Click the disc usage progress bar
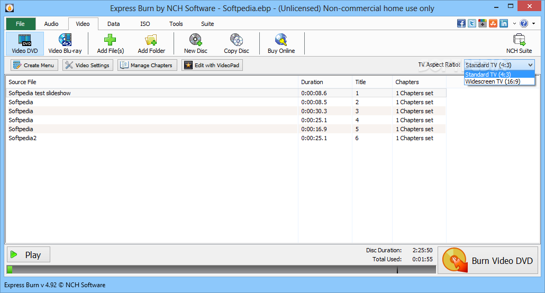The width and height of the screenshot is (545, 293). pos(221,269)
